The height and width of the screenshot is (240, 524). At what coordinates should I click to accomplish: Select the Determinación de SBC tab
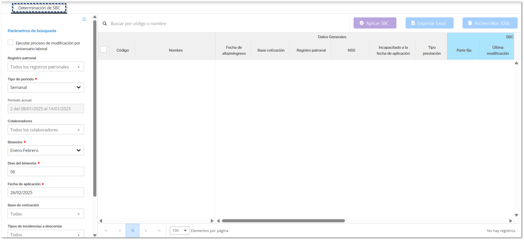[x=39, y=8]
